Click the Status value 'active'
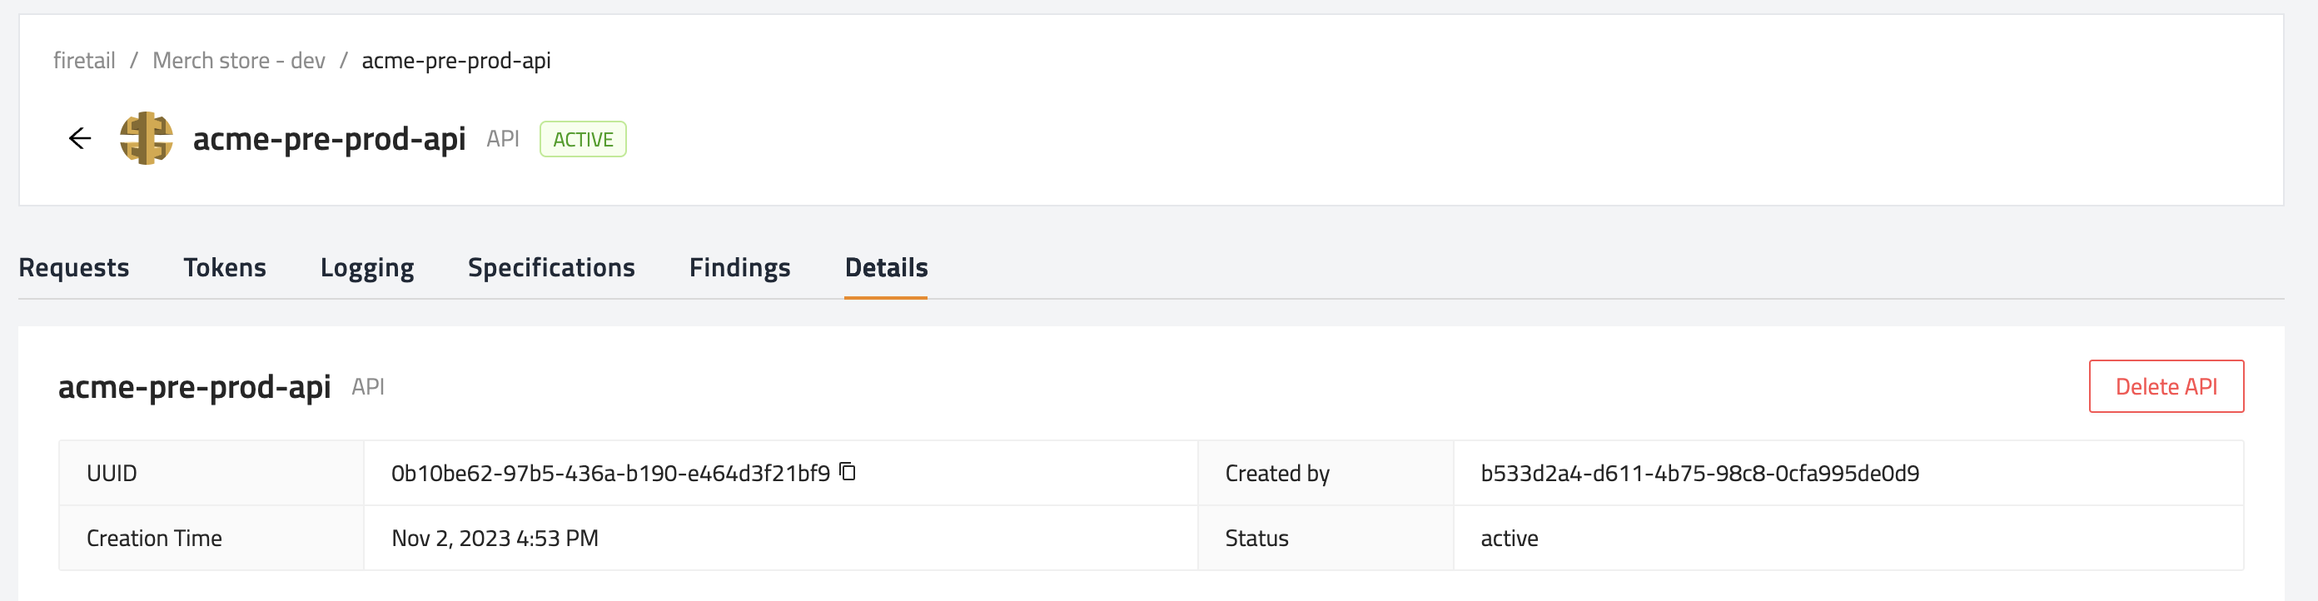 pos(1509,538)
